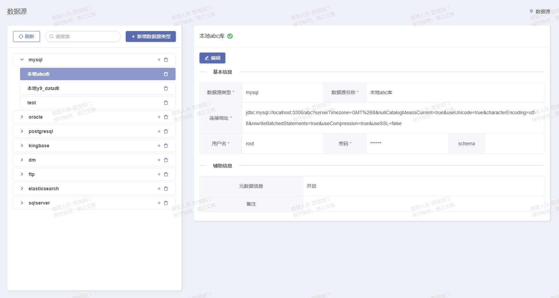559x298 pixels.
Task: Expand the ftp data source group
Action: 22,174
